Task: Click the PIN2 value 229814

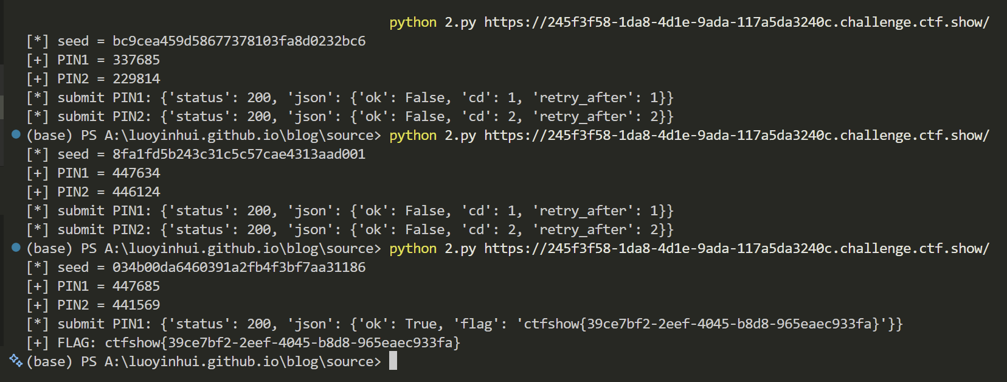Action: (x=136, y=79)
